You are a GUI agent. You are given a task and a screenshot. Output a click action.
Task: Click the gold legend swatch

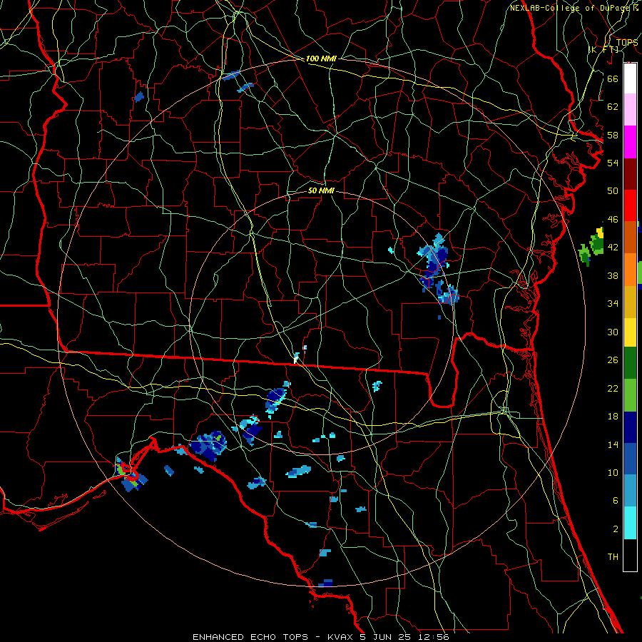(x=630, y=302)
